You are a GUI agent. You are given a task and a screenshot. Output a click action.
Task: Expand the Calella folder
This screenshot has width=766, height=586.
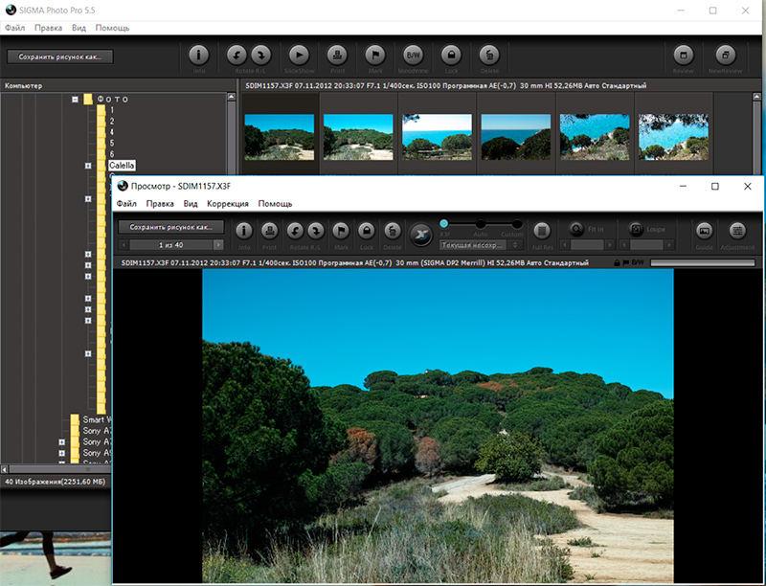pyautogui.click(x=88, y=166)
